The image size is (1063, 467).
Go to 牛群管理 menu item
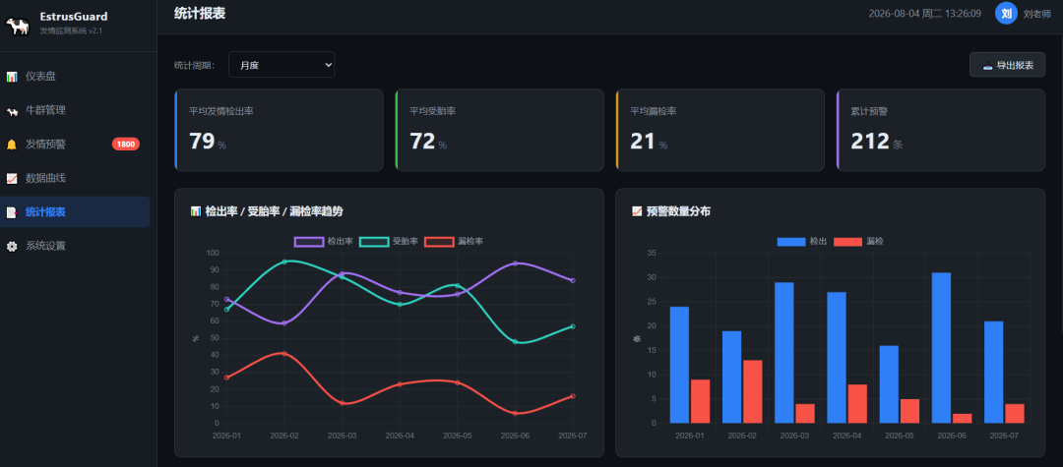[75, 110]
